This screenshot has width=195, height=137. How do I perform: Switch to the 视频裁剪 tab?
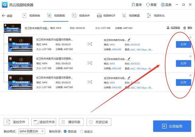(56, 16)
